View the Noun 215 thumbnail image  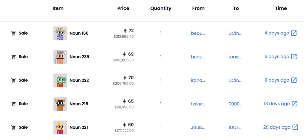tap(60, 104)
